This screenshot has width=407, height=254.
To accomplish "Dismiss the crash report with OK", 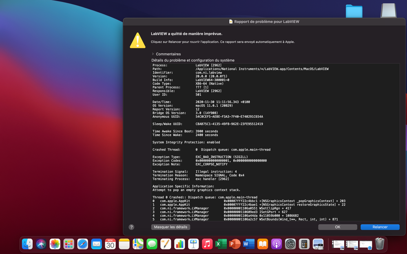I will click(337, 227).
